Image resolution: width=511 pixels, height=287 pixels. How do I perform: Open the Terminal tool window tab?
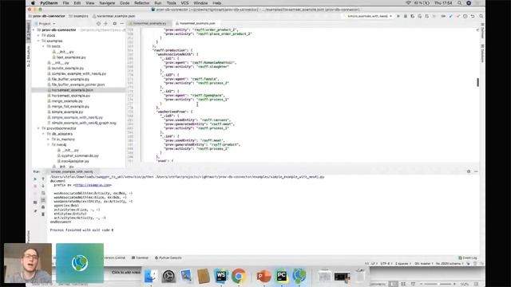(x=140, y=258)
